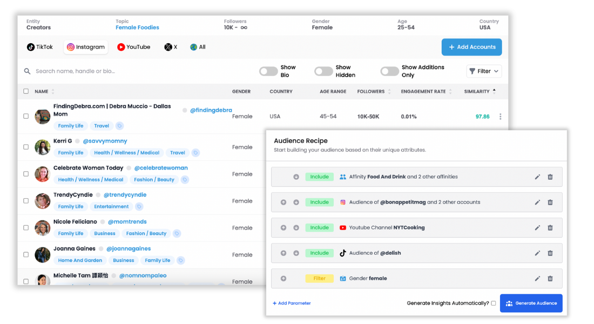Click the Add Parameter link

point(292,303)
